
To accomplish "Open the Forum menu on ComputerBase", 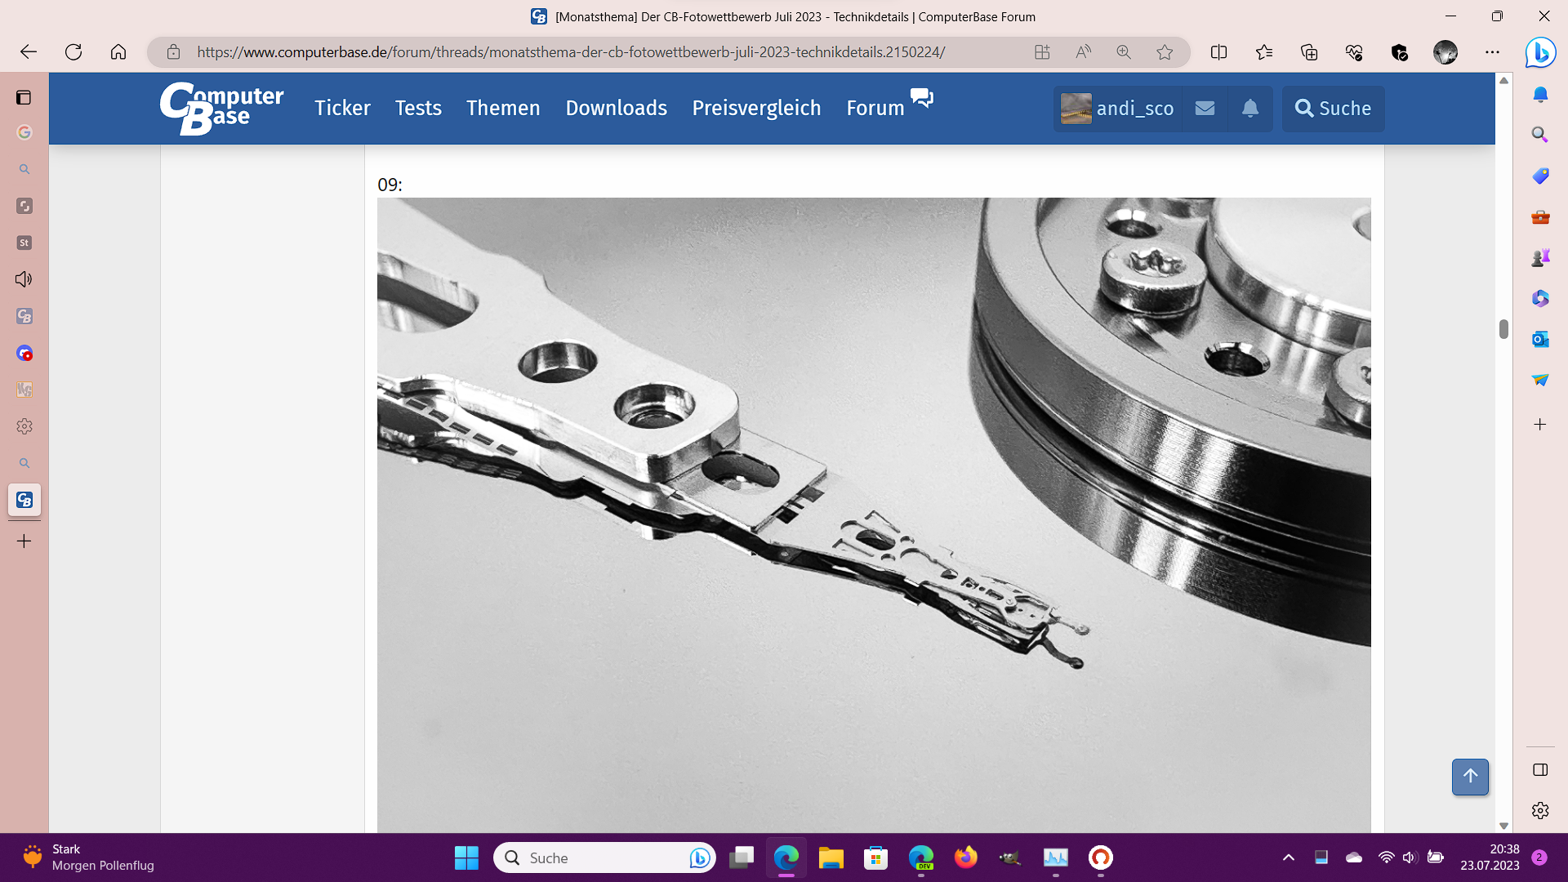I will (x=875, y=108).
